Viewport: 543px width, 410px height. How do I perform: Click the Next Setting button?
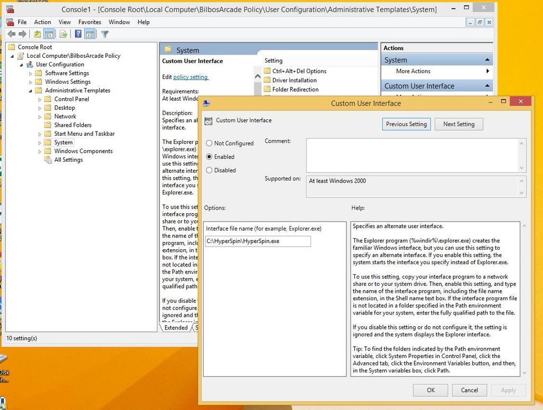coord(459,124)
